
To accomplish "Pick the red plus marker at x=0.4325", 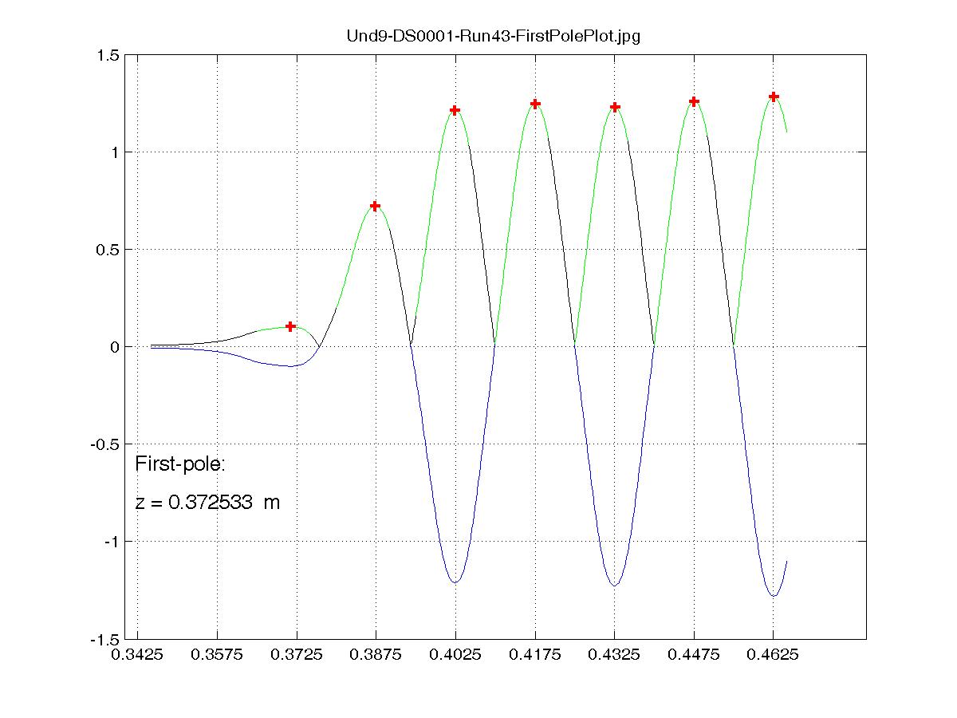I will (x=615, y=107).
